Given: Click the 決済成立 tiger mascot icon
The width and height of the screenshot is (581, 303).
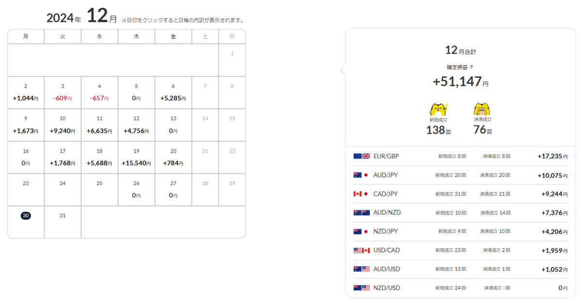Looking at the screenshot, I should (x=483, y=109).
